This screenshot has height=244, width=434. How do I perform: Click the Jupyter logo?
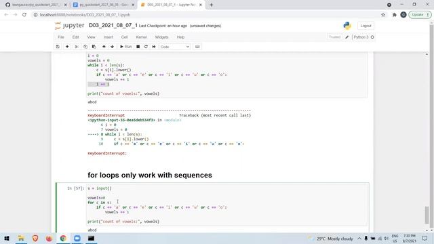tap(69, 26)
